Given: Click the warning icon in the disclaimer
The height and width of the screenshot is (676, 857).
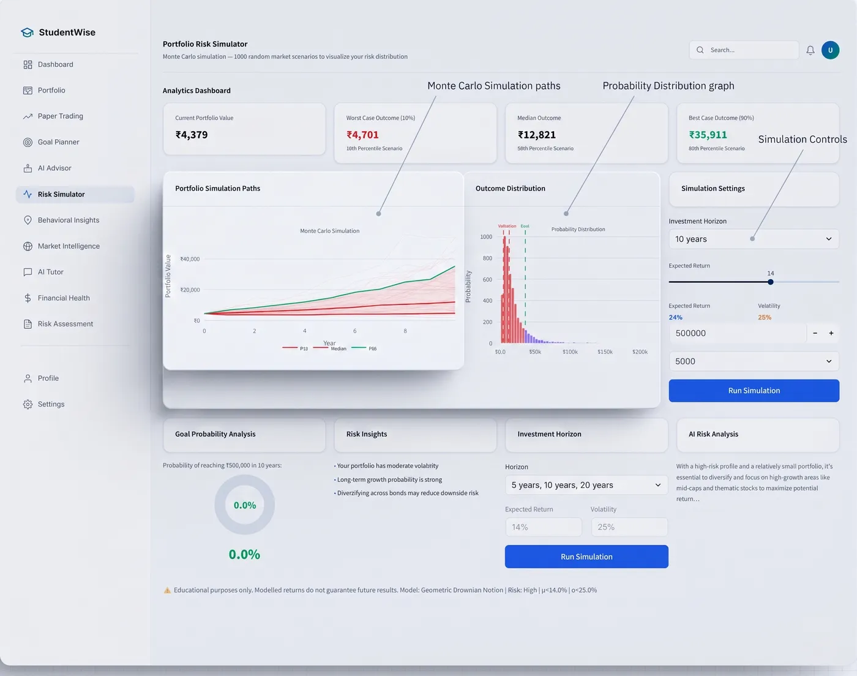Looking at the screenshot, I should click(167, 590).
